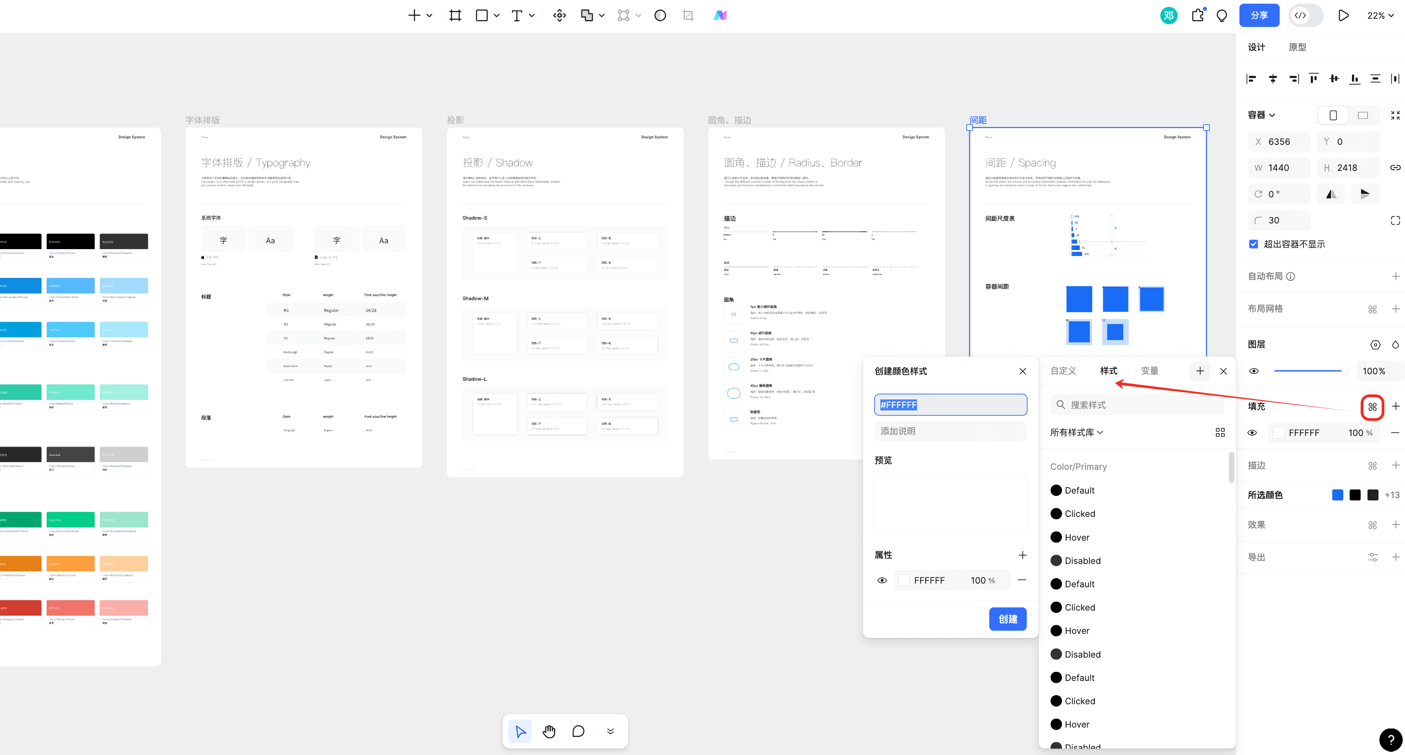Click the boolean operation icon

click(x=587, y=15)
